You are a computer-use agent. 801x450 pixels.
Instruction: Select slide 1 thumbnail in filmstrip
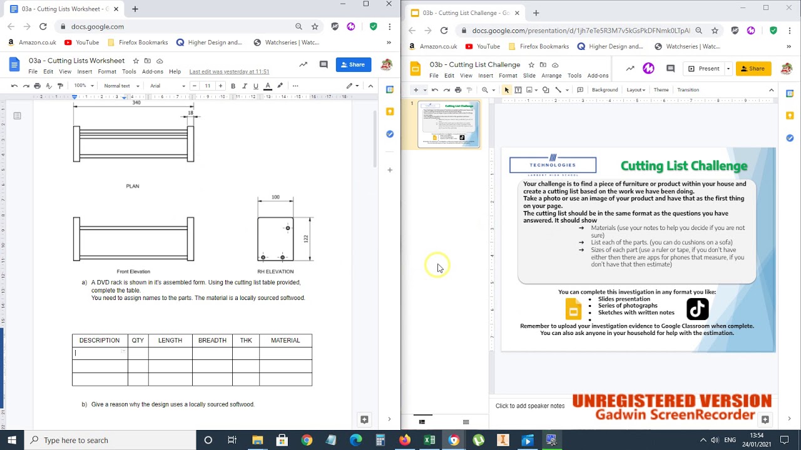pyautogui.click(x=449, y=124)
